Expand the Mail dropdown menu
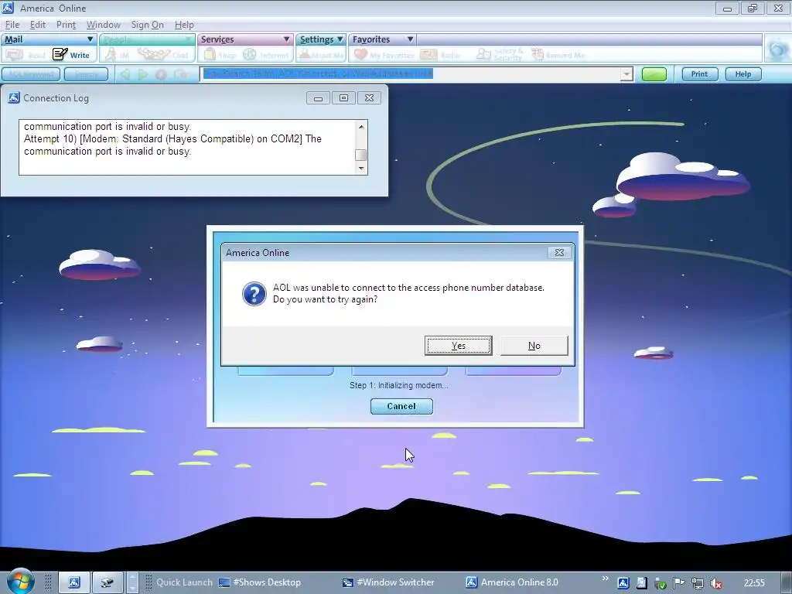The width and height of the screenshot is (792, 594). pos(90,39)
